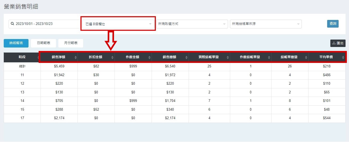Click the hour 14 row cell
349x142 pixels.
click(x=22, y=101)
